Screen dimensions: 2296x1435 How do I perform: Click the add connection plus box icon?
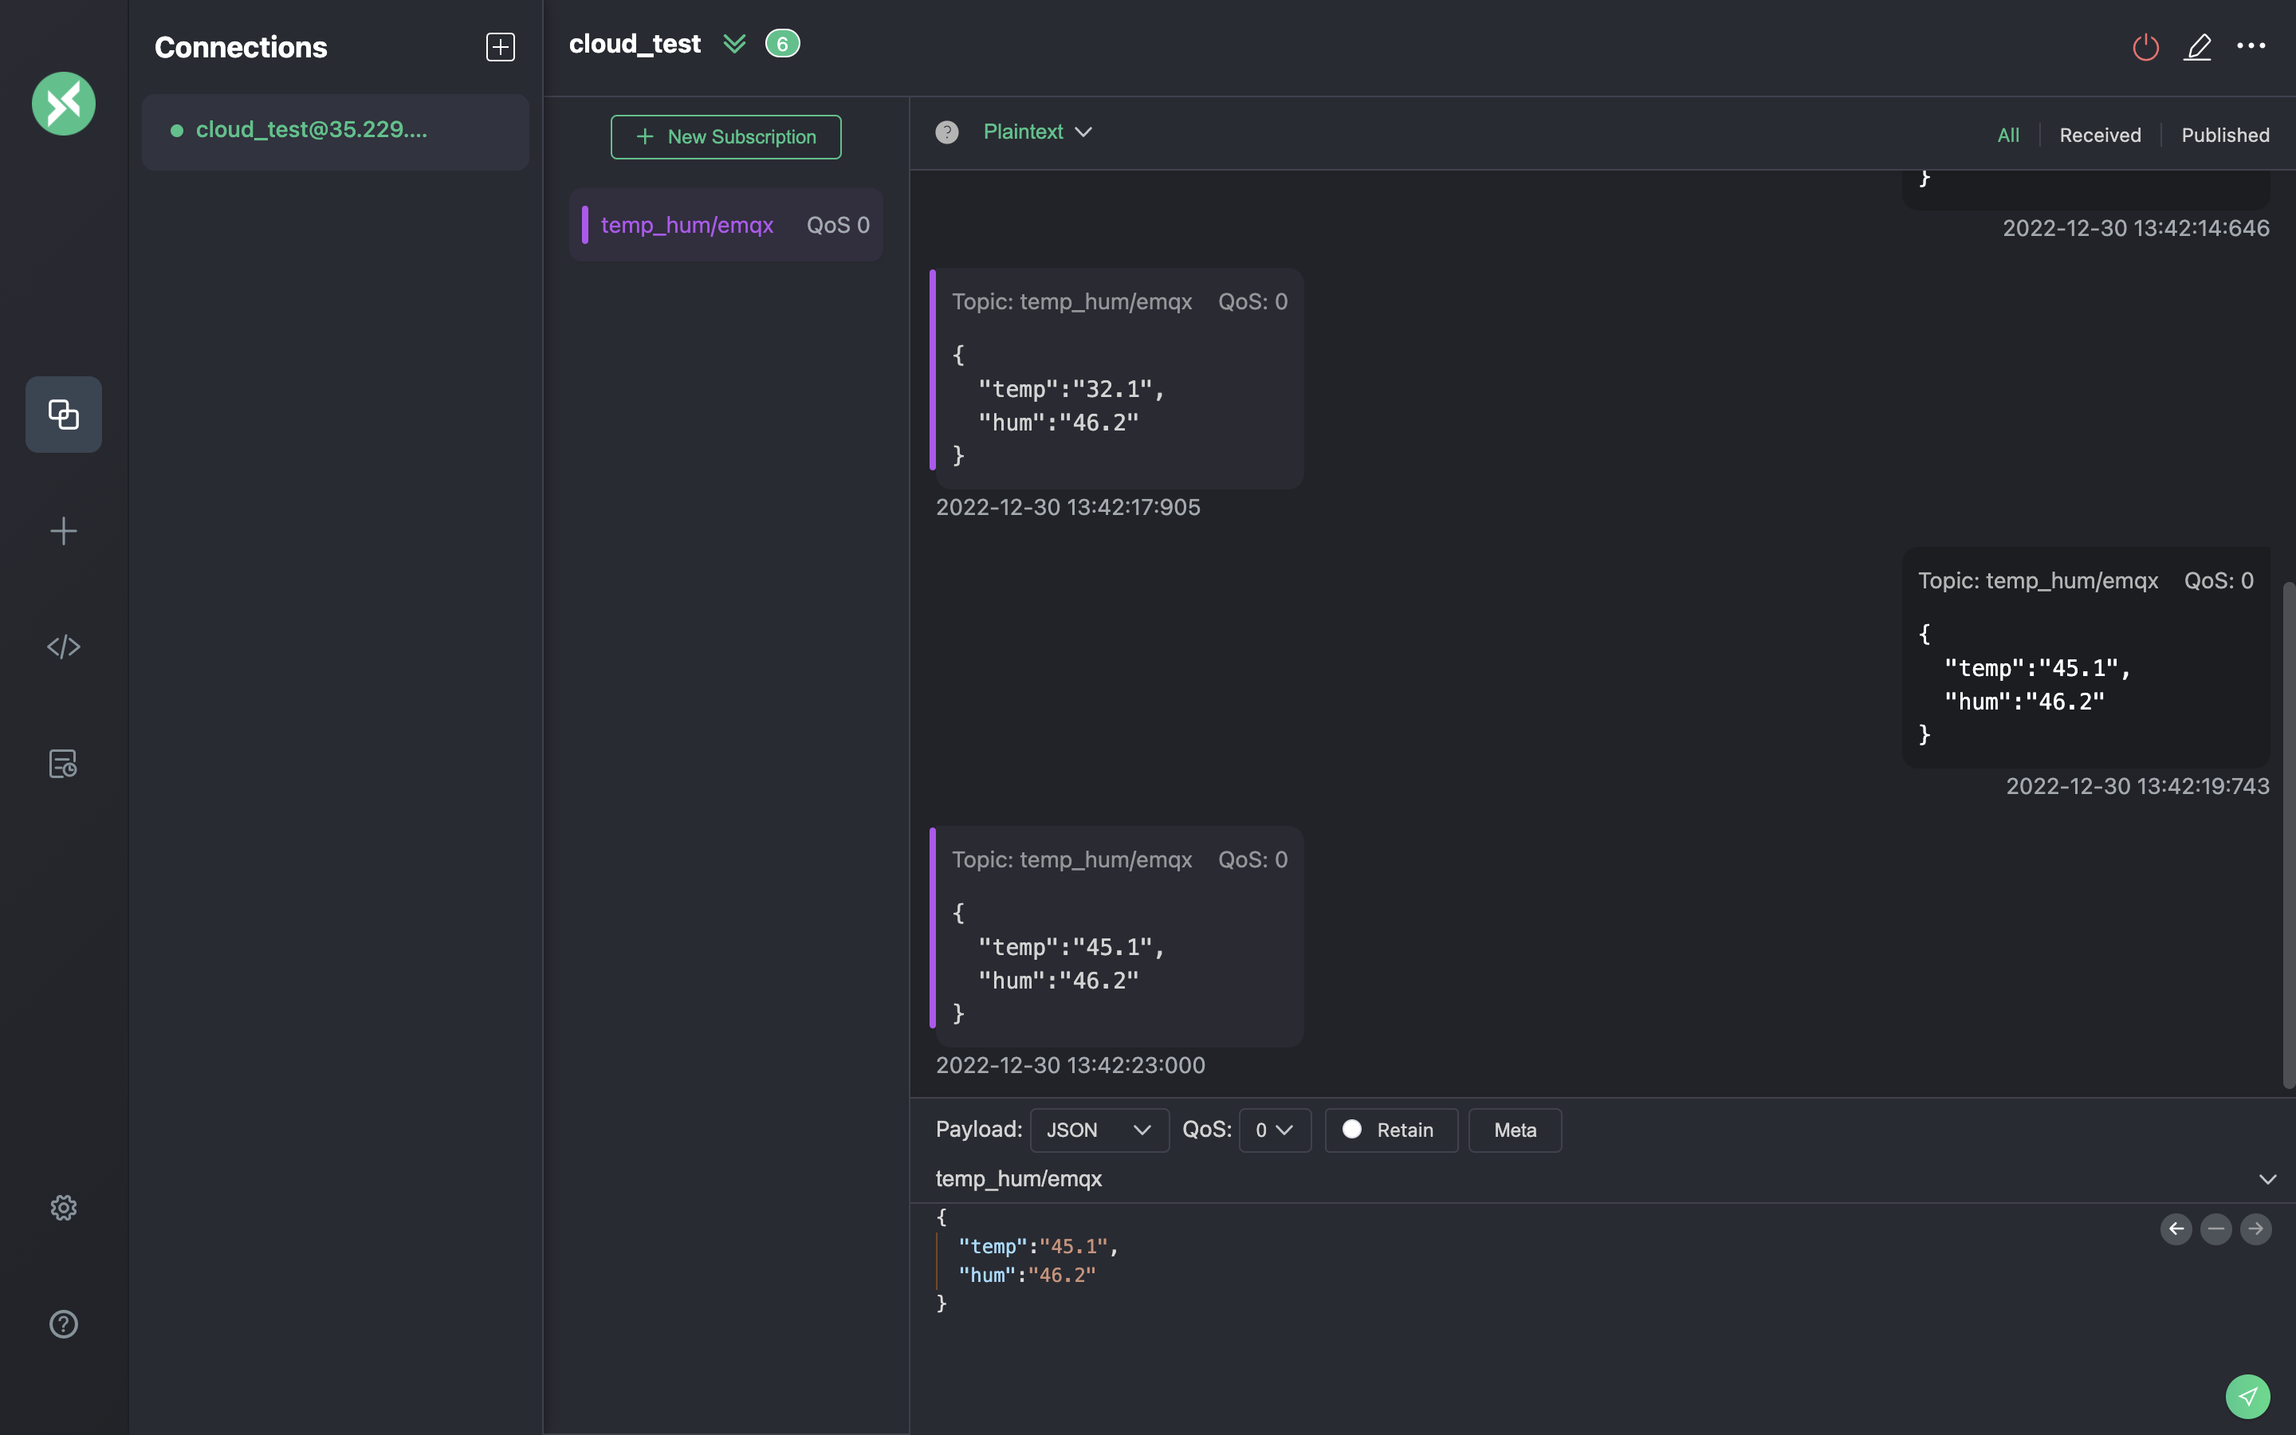coord(500,46)
